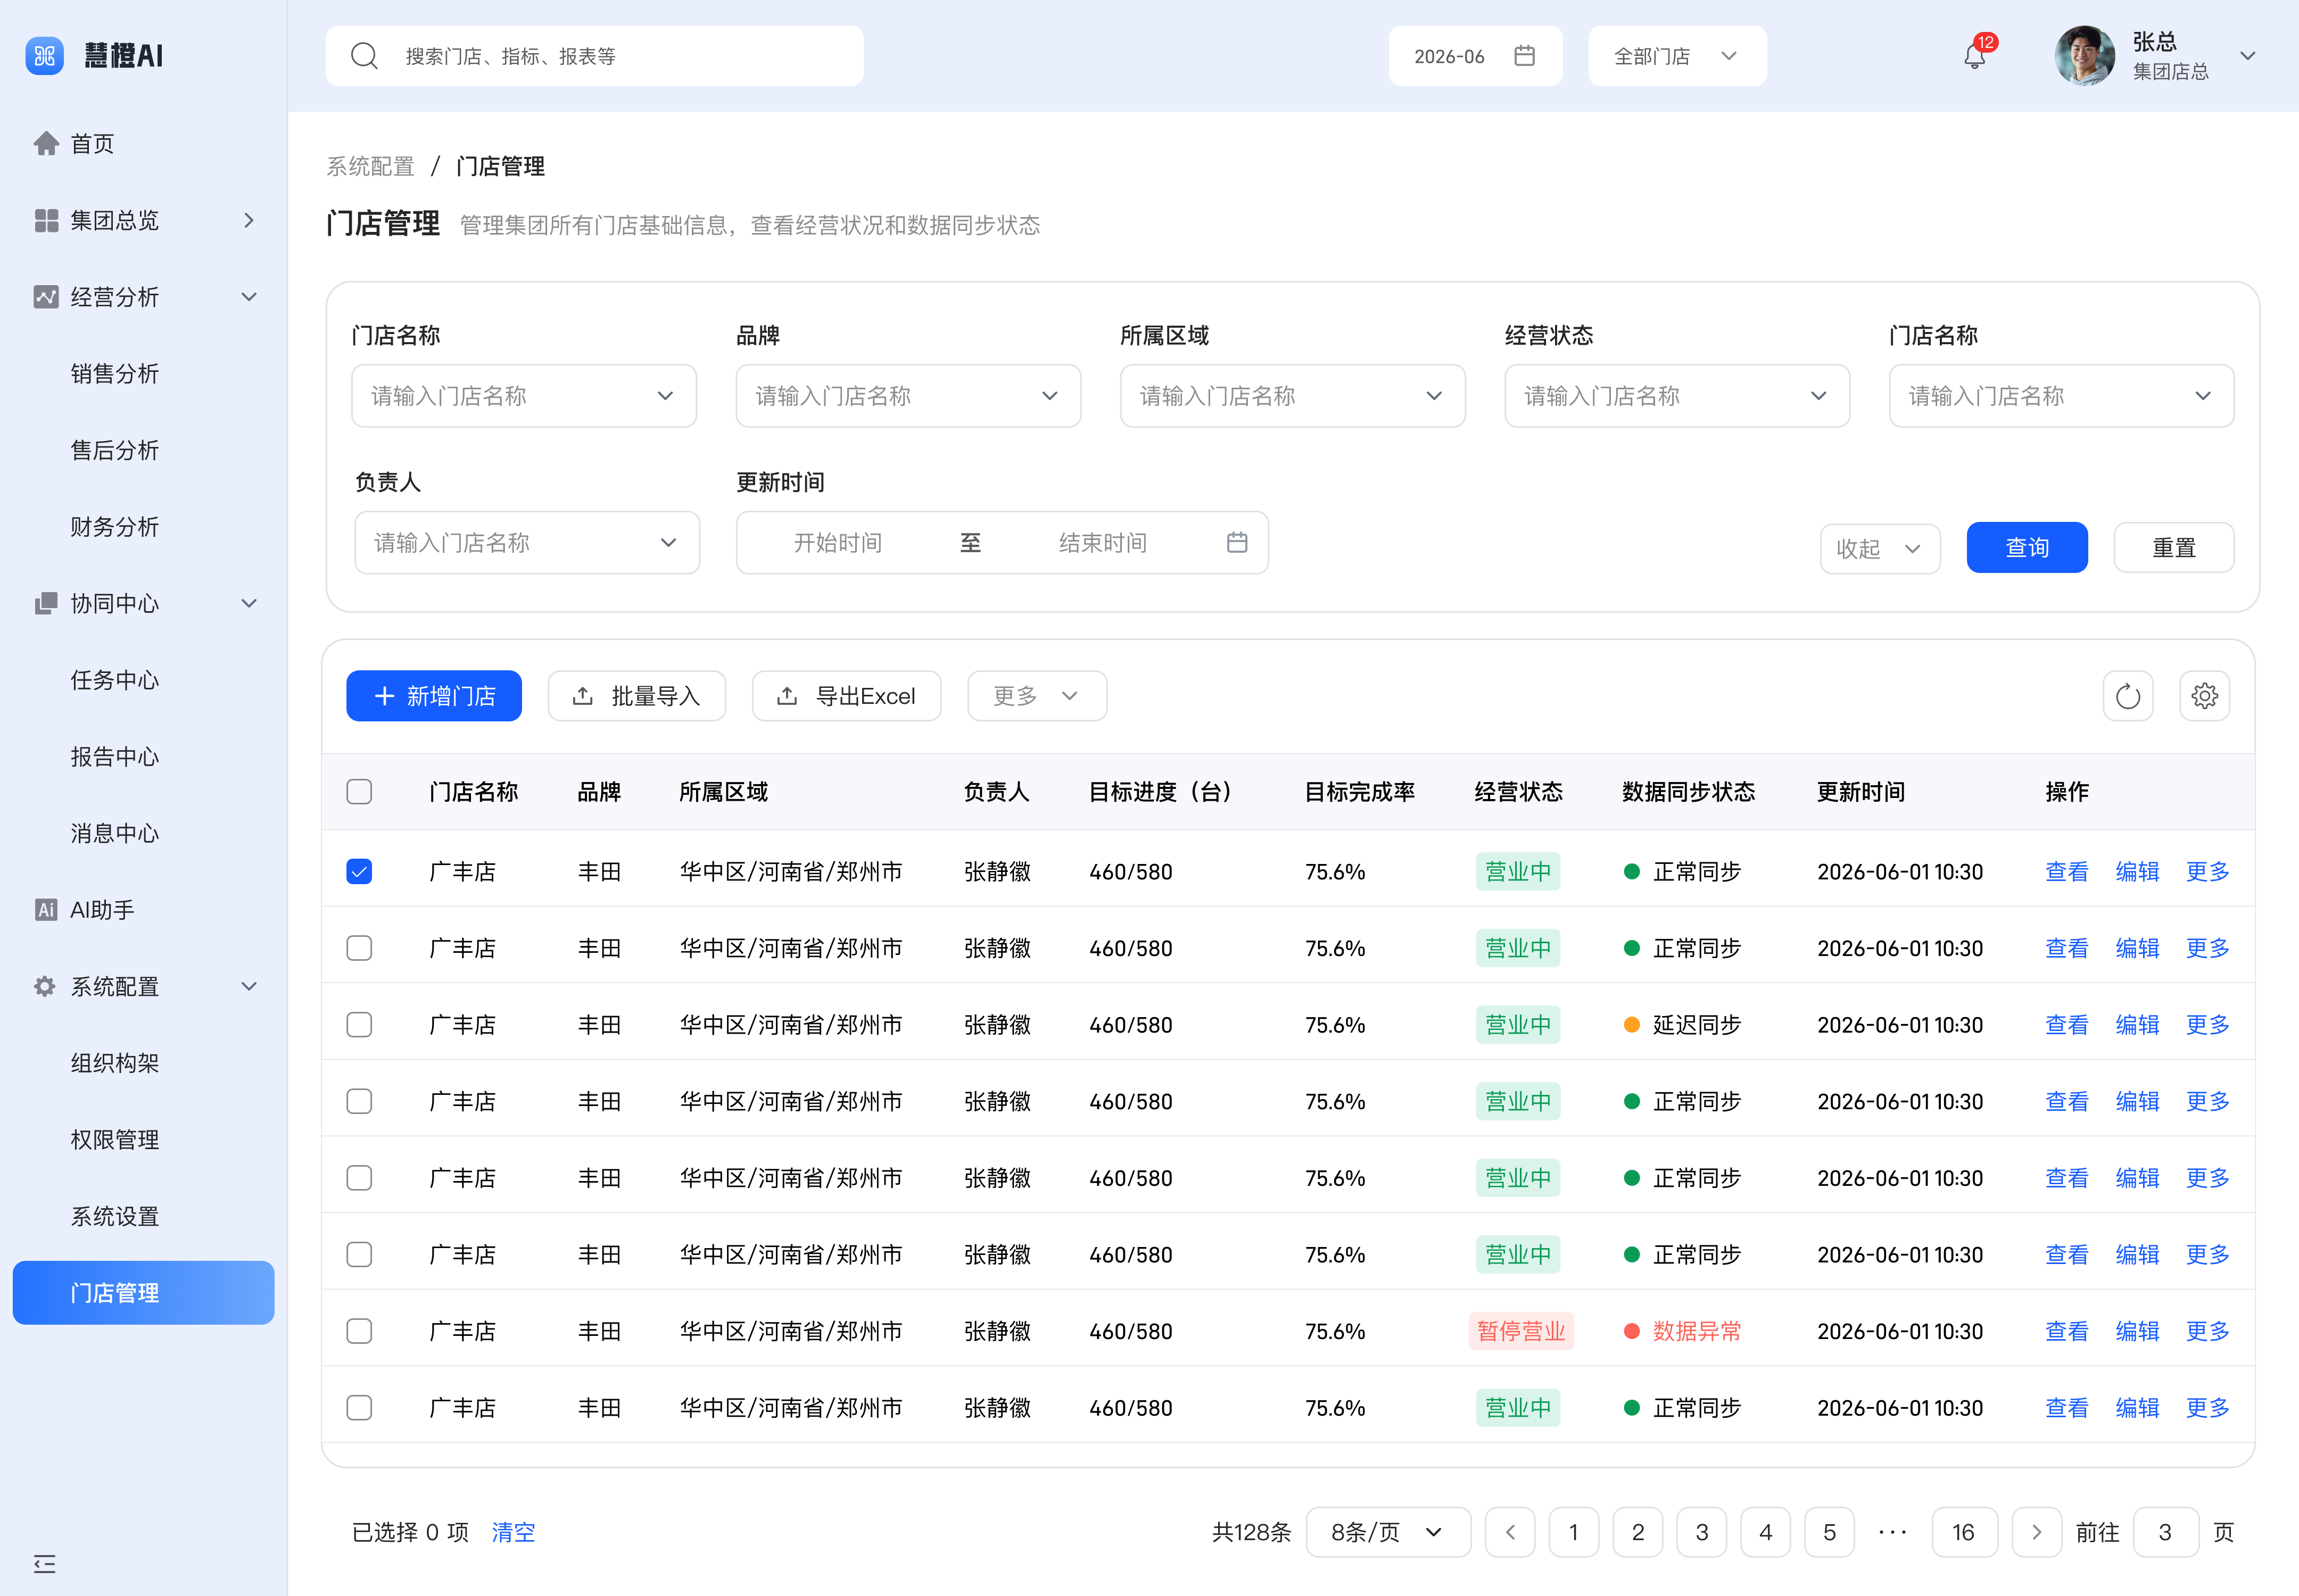
Task: Open the 所属区域 filter dropdown
Action: [1293, 396]
